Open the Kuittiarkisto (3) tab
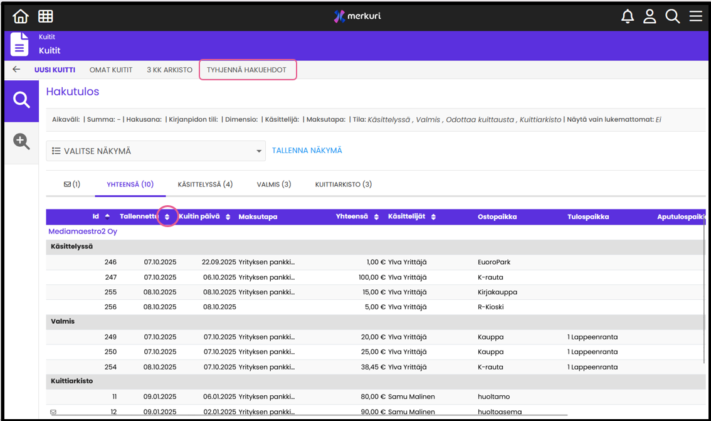The height and width of the screenshot is (421, 711). (343, 184)
